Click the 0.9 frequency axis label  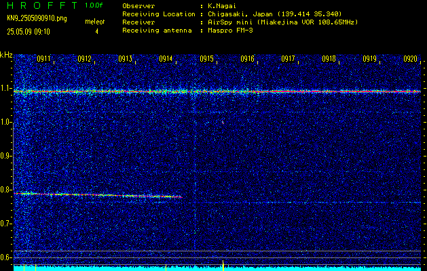6,156
